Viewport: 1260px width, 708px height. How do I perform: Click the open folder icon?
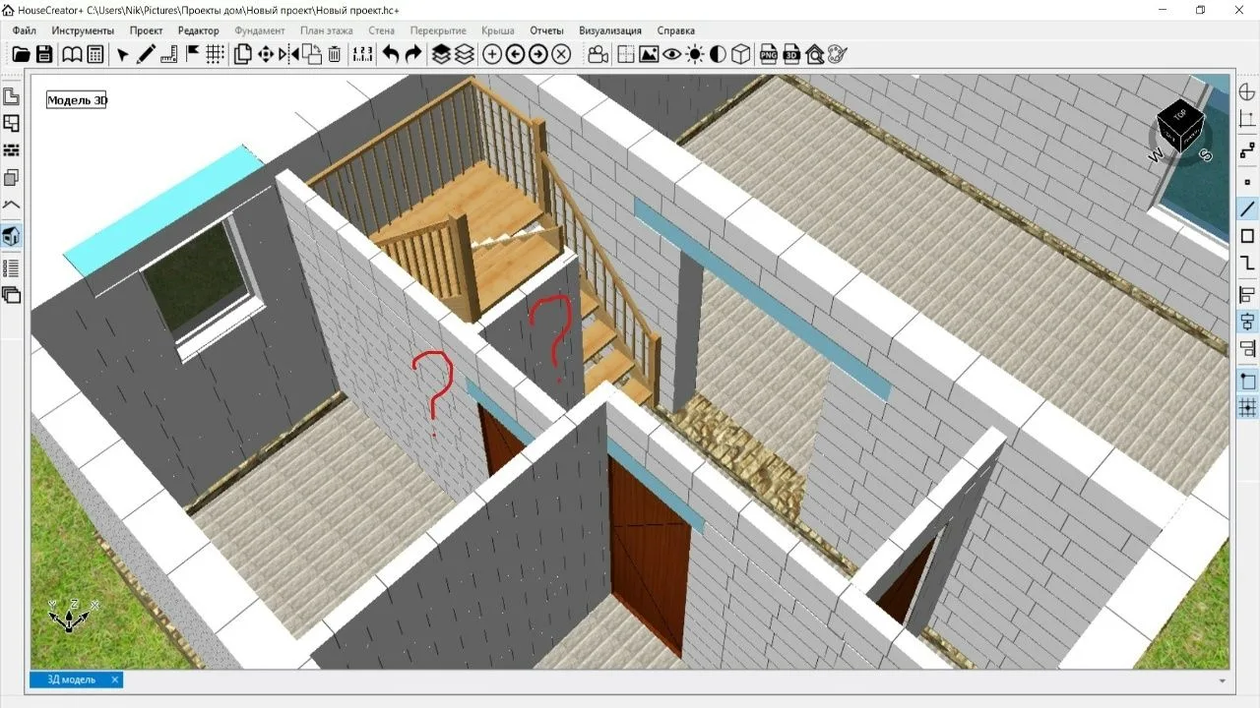(x=21, y=54)
